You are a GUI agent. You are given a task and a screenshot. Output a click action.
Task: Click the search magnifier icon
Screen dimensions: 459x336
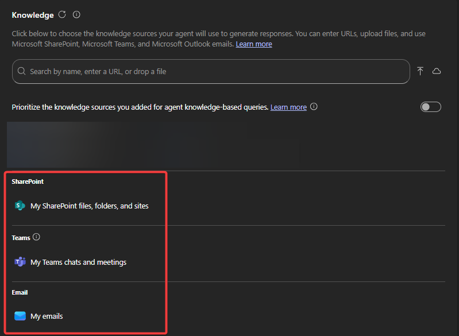[21, 71]
